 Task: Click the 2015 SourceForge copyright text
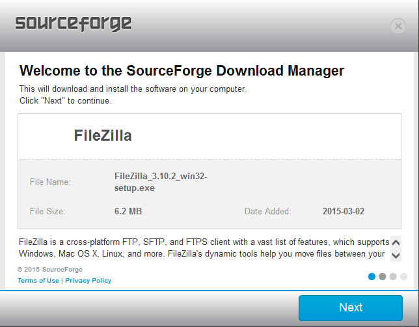pos(50,269)
